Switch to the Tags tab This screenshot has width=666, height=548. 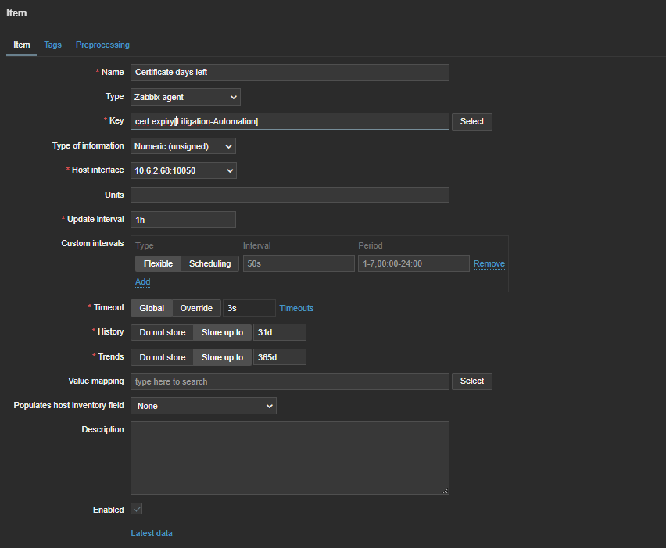[52, 45]
